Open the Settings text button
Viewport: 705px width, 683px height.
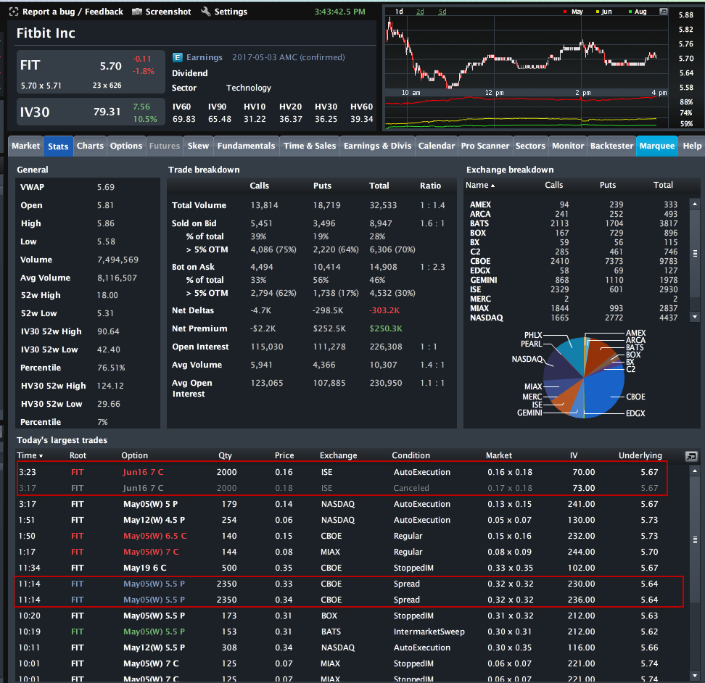[231, 12]
